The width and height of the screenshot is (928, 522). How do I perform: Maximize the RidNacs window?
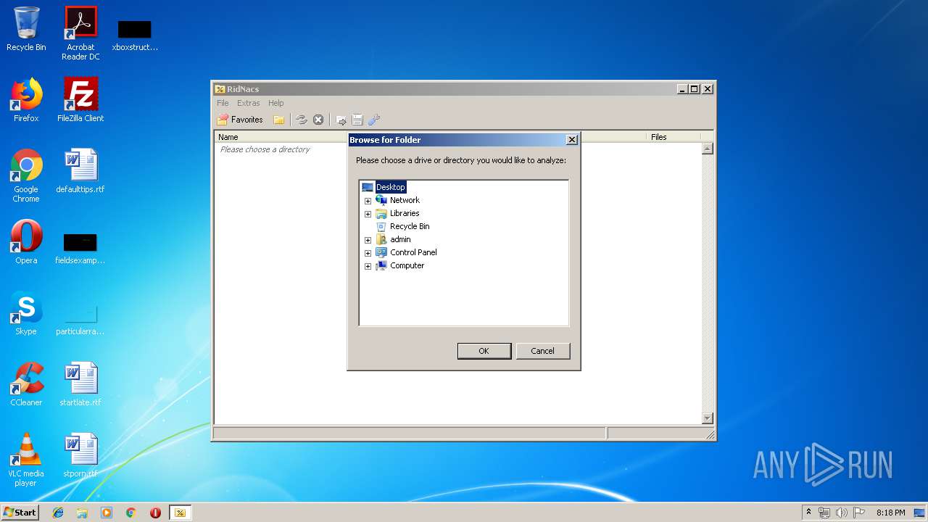point(695,89)
